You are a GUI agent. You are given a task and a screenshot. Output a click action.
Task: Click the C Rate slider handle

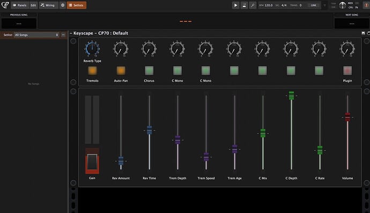[320, 150]
